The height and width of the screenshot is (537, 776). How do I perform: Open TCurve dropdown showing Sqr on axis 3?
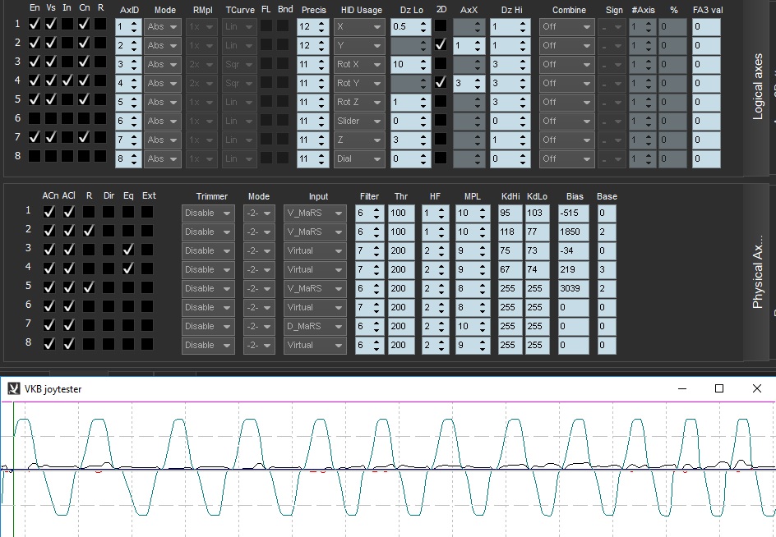click(238, 64)
